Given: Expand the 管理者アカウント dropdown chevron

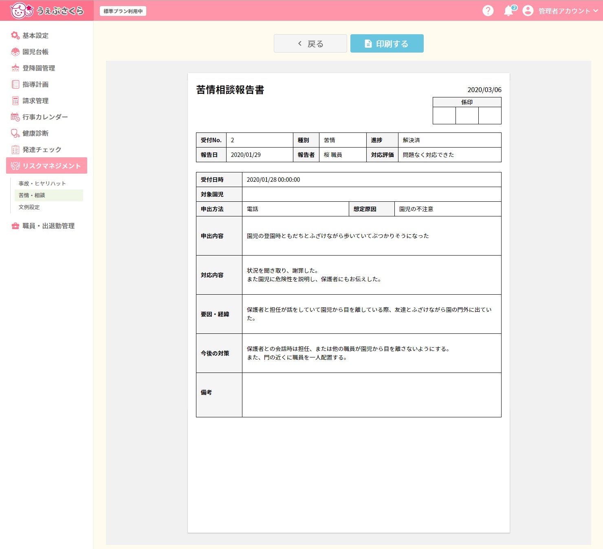Looking at the screenshot, I should click(596, 11).
